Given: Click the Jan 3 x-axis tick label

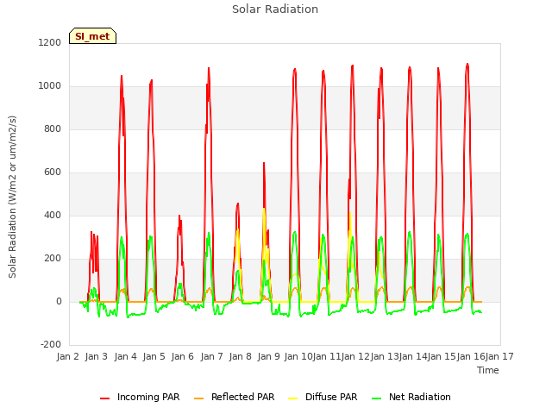Looking at the screenshot, I should [96, 356].
